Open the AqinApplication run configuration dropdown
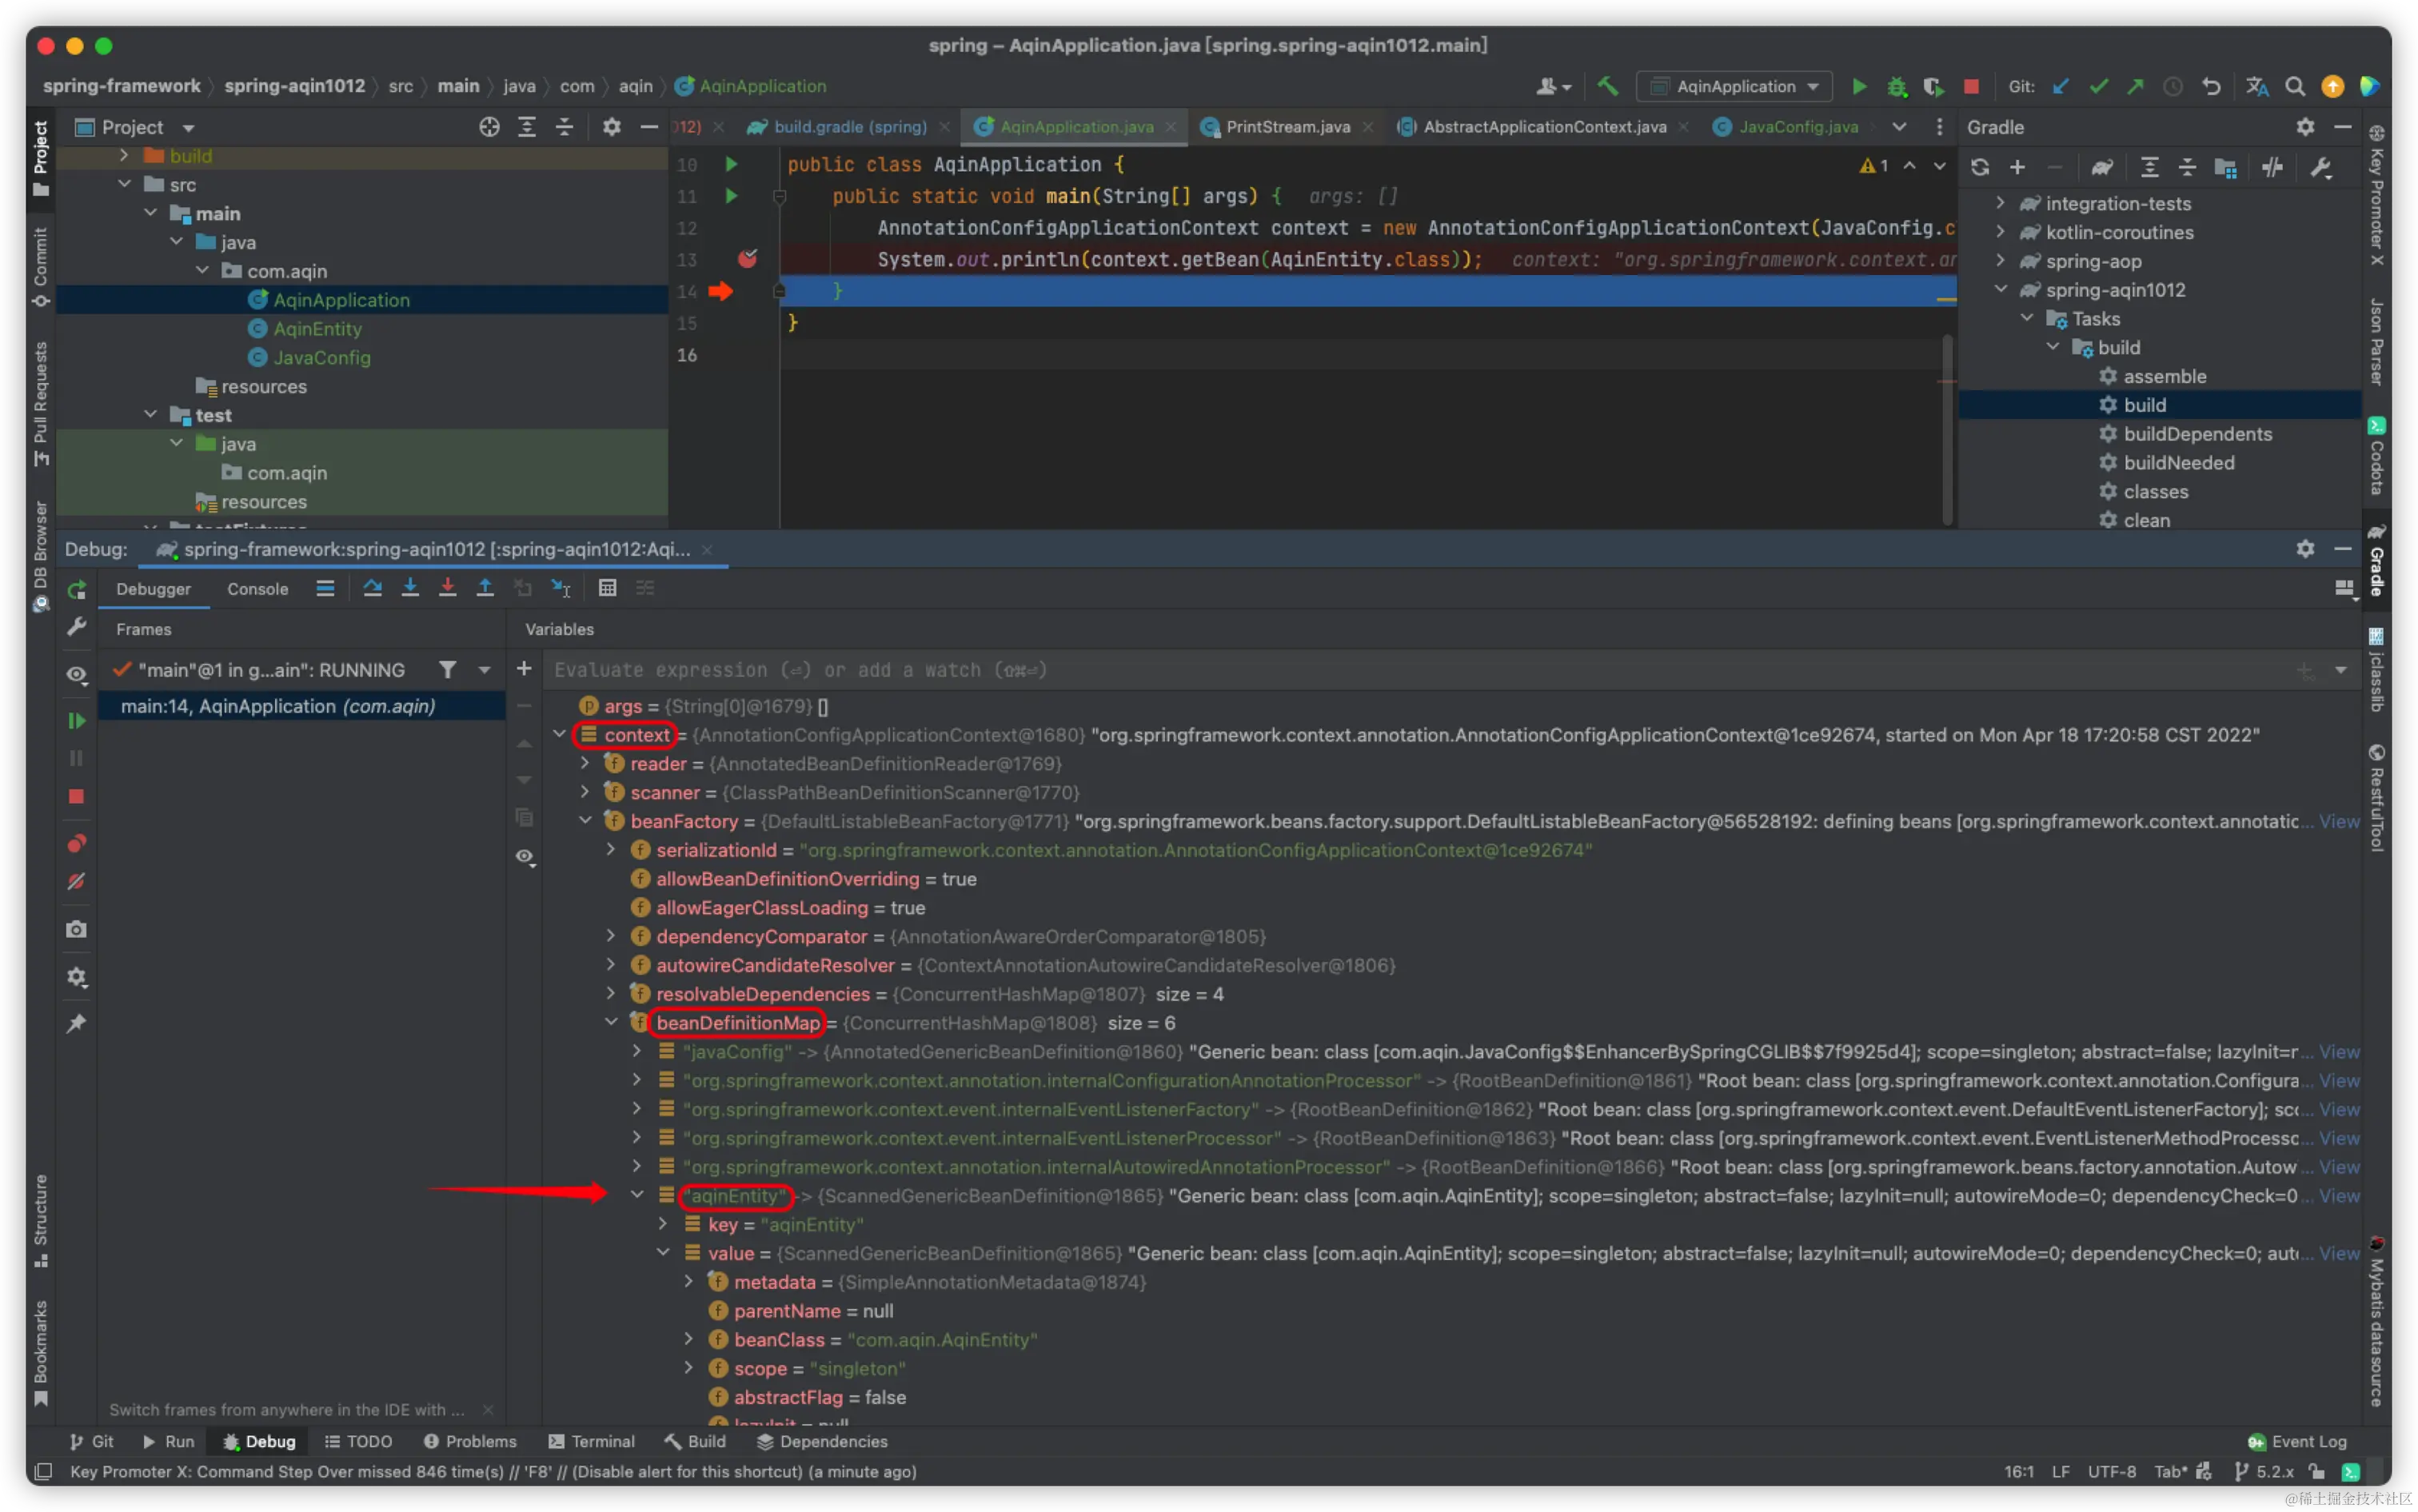Screen dimensions: 2418x1512 click(x=1734, y=86)
